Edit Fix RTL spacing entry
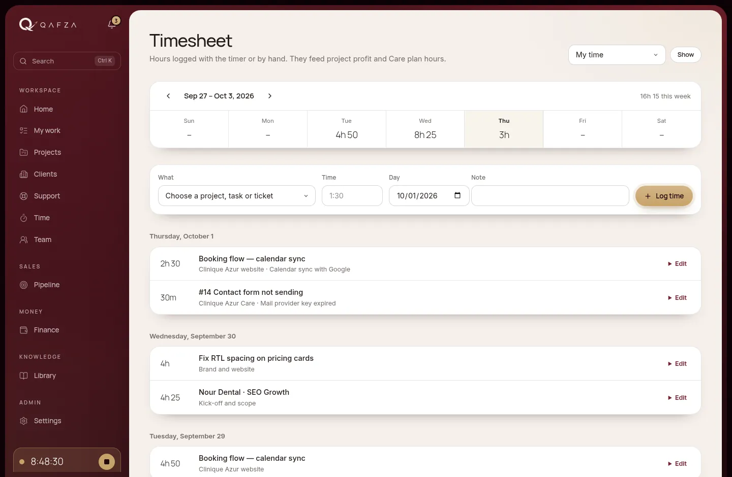The width and height of the screenshot is (732, 477). (x=677, y=364)
